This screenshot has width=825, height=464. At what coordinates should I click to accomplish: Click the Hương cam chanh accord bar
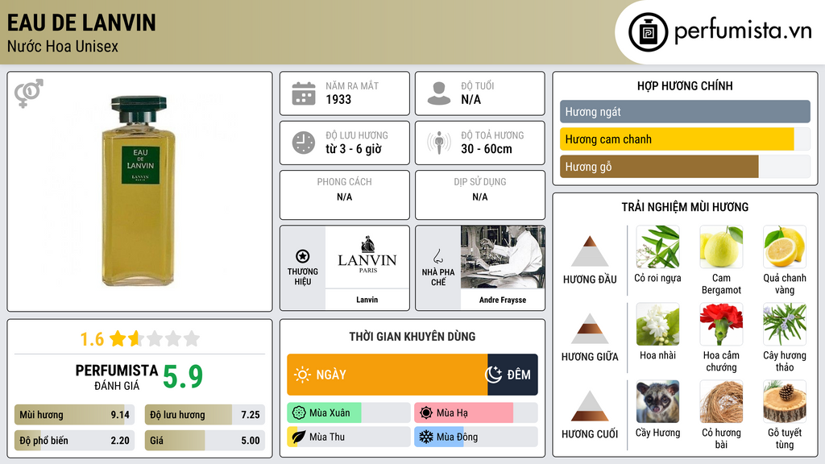click(677, 139)
